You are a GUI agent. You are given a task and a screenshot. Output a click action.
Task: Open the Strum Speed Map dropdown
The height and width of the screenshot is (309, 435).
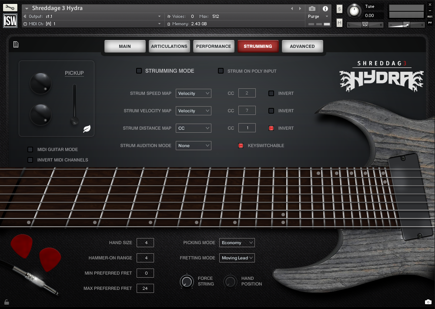coord(193,93)
